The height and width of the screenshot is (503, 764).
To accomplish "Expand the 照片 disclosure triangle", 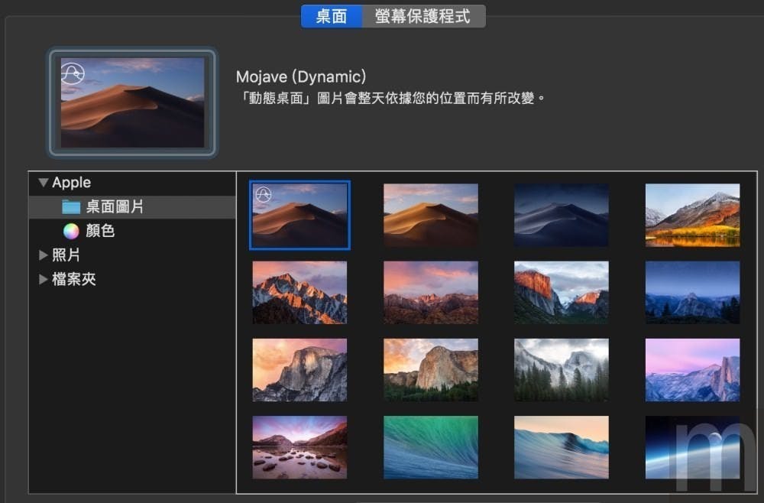I will pos(44,255).
